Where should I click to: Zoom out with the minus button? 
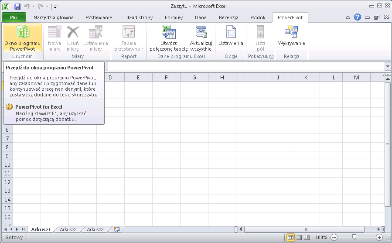coord(334,237)
